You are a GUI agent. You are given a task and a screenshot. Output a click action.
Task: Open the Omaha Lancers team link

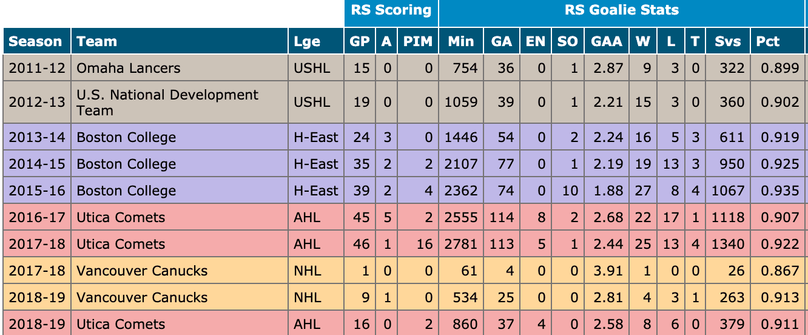(129, 68)
